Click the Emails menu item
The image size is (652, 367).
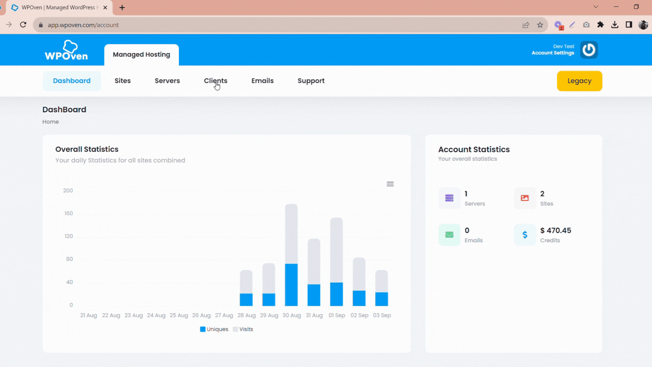pyautogui.click(x=262, y=81)
